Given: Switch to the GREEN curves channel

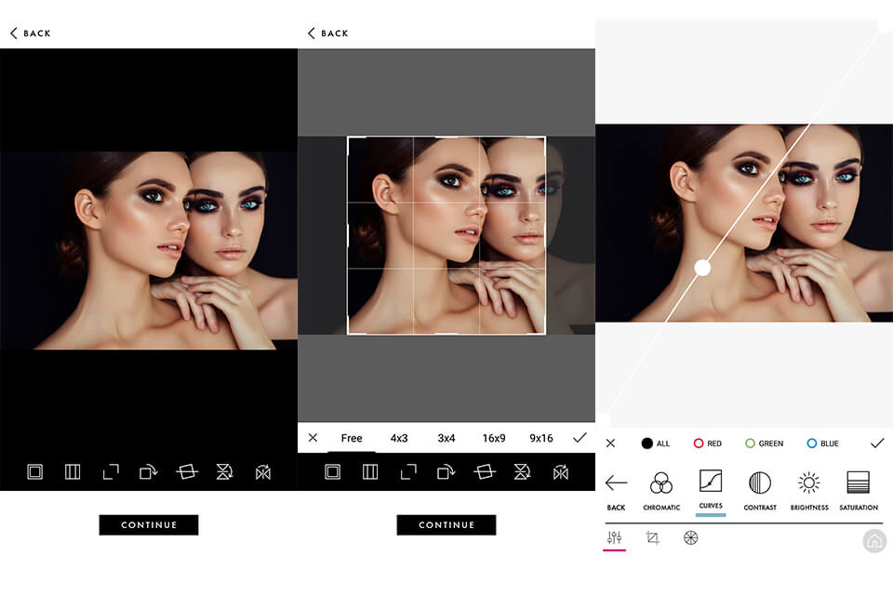Looking at the screenshot, I should point(764,443).
